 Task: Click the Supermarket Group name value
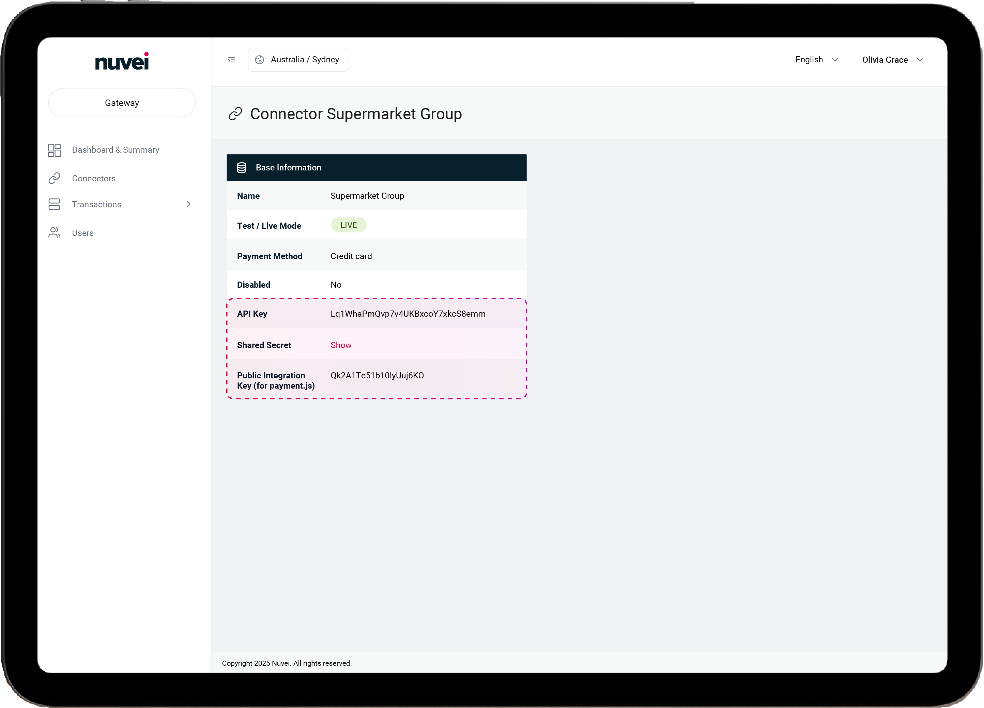(367, 196)
